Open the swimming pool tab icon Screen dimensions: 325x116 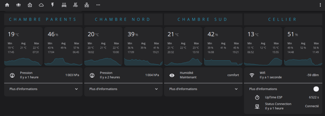pos(76,5)
